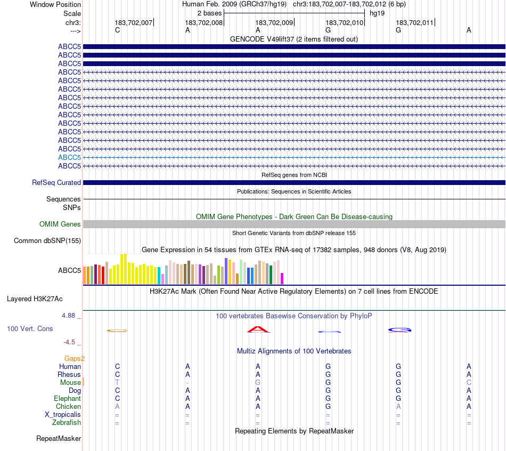Open the Common dbSNP(155) track label

47,240
